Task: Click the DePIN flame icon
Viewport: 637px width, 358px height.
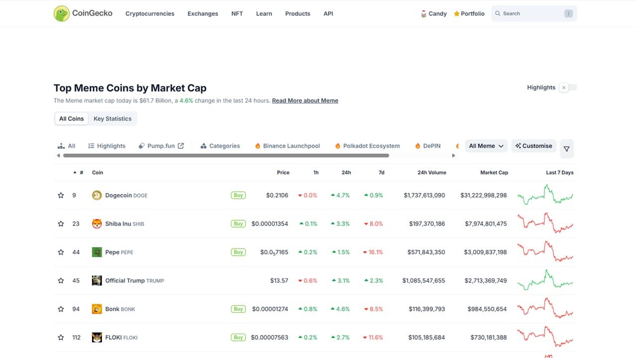Action: [418, 146]
